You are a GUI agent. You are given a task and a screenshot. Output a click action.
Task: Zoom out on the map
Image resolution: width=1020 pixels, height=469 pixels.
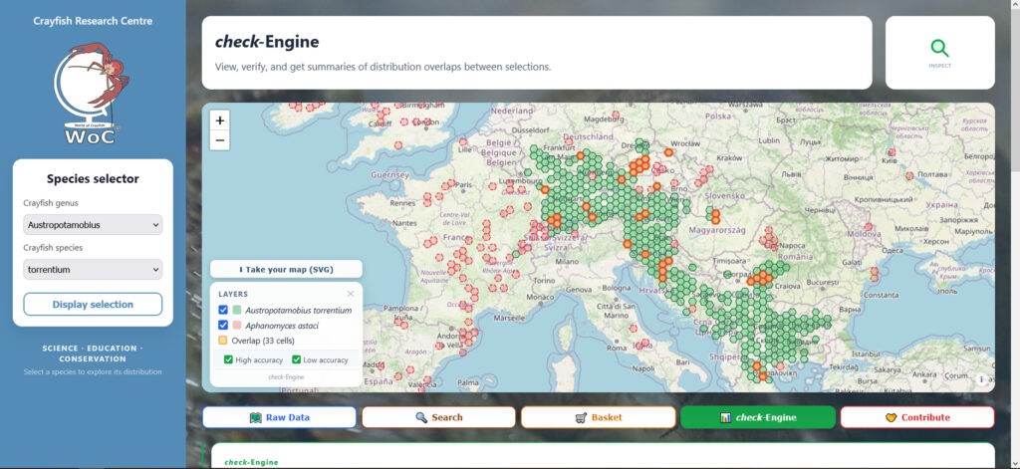tap(220, 140)
